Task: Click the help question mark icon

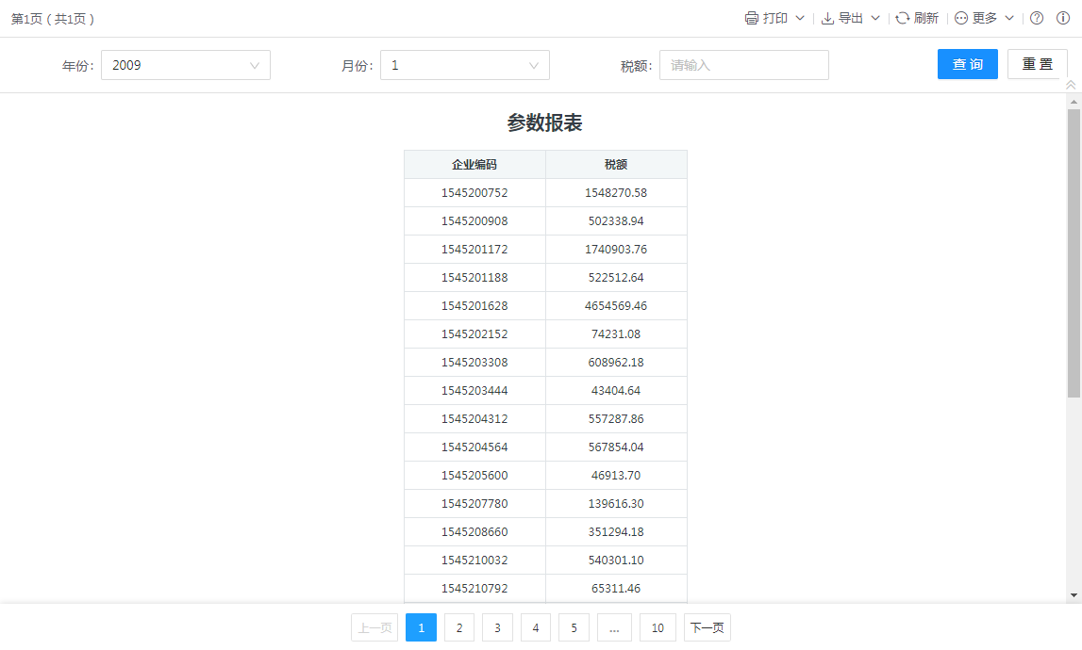Action: pos(1037,18)
